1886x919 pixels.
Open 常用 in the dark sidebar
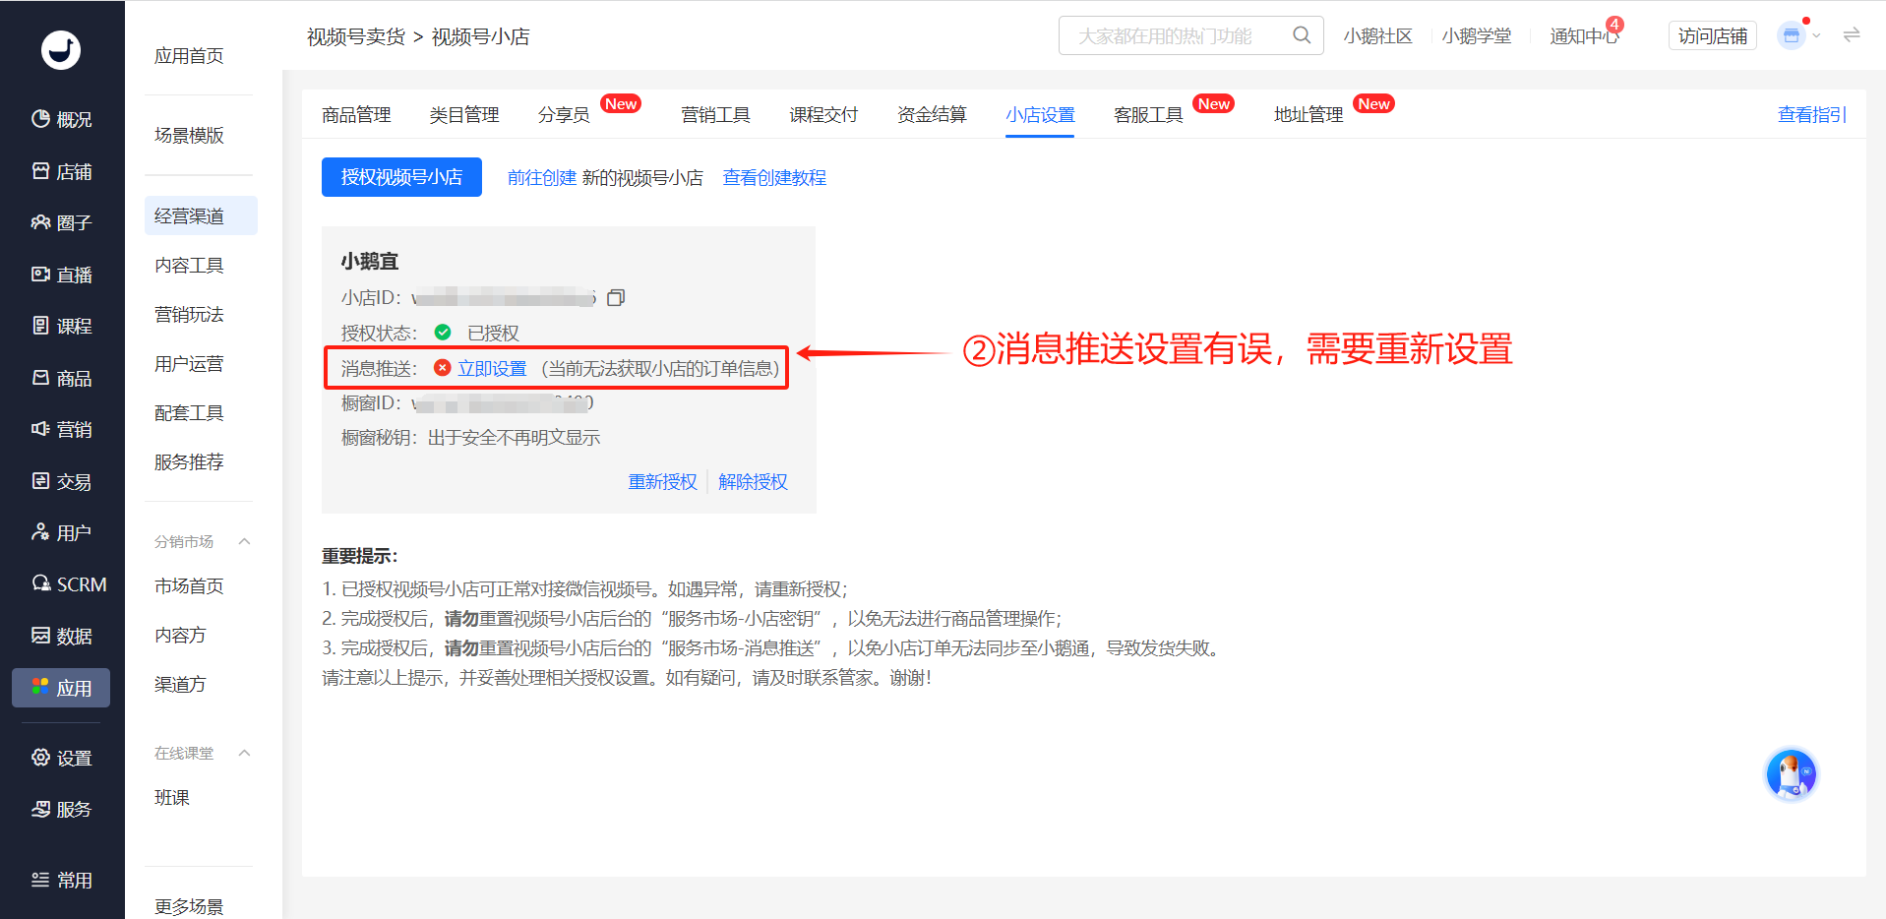[62, 880]
